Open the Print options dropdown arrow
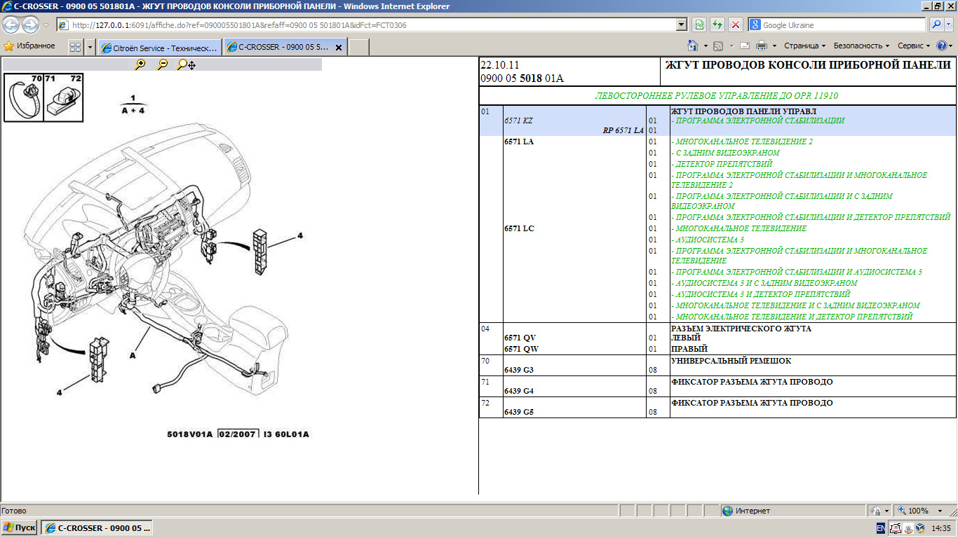The width and height of the screenshot is (958, 538). click(774, 46)
